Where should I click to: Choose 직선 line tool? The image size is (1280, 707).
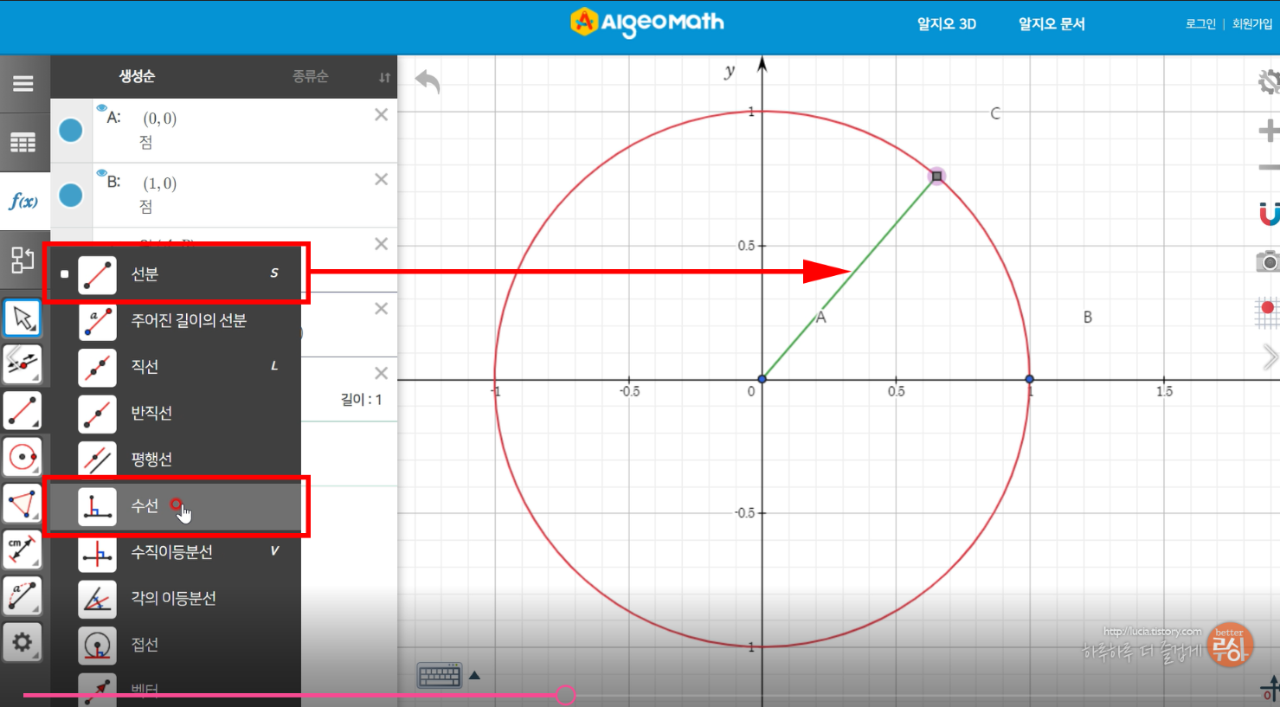[x=176, y=367]
